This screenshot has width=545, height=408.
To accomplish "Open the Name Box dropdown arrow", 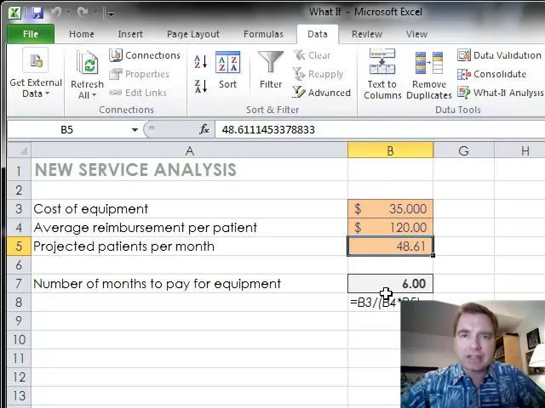I will [x=135, y=129].
